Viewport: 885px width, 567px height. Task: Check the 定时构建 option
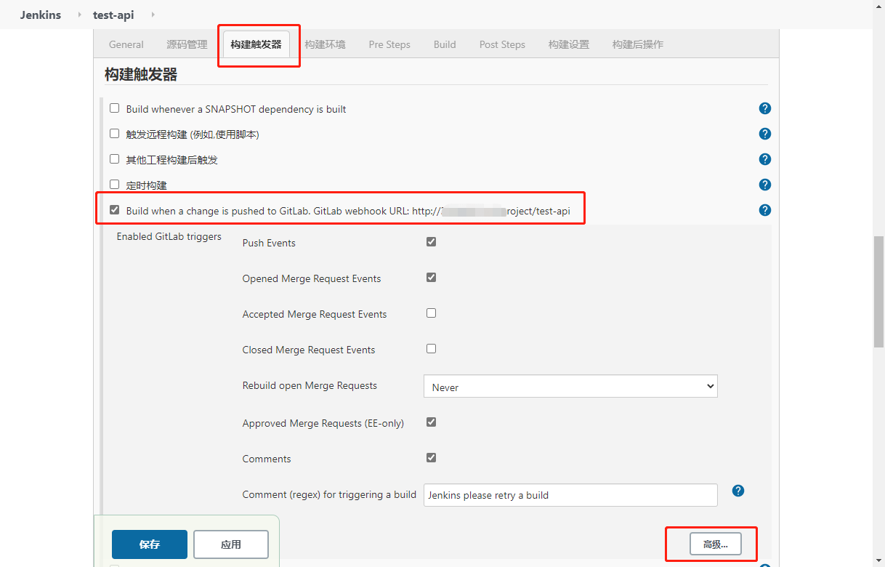pos(114,185)
